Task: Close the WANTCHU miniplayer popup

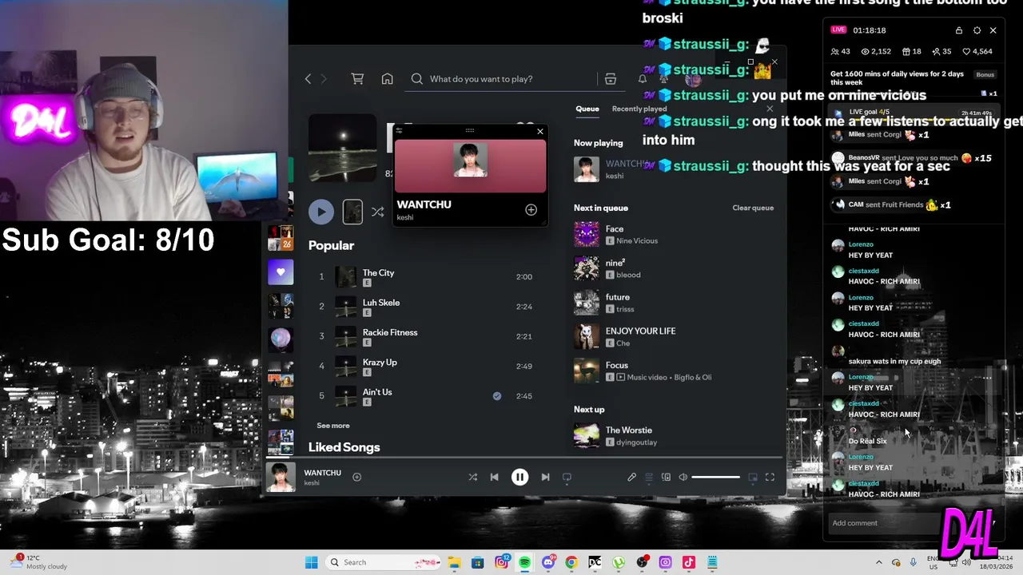Action: pyautogui.click(x=540, y=131)
